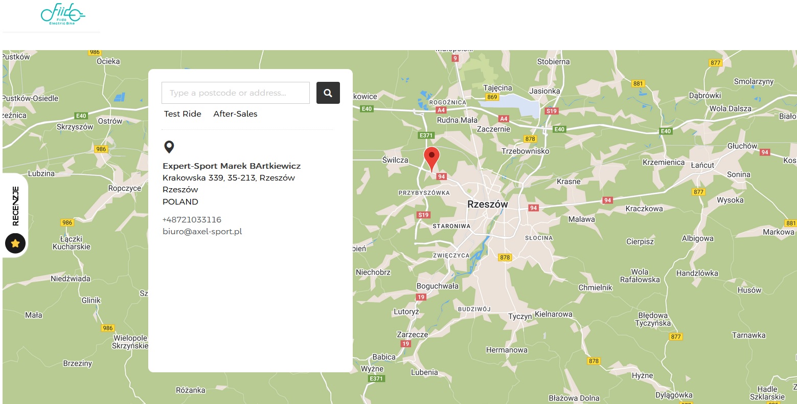
Task: Focus the postcode or address search field
Action: pyautogui.click(x=236, y=93)
